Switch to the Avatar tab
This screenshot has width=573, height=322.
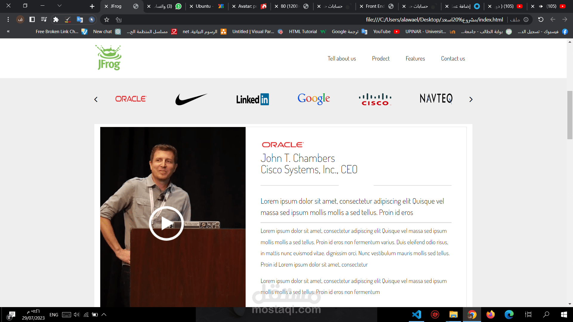tap(250, 6)
